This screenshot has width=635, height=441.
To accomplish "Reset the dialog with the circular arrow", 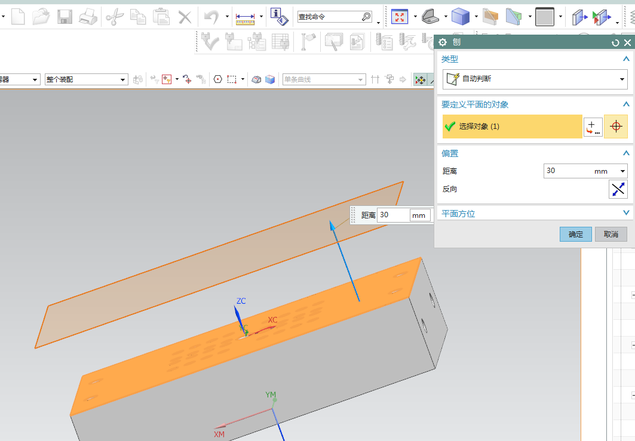I will tap(615, 42).
